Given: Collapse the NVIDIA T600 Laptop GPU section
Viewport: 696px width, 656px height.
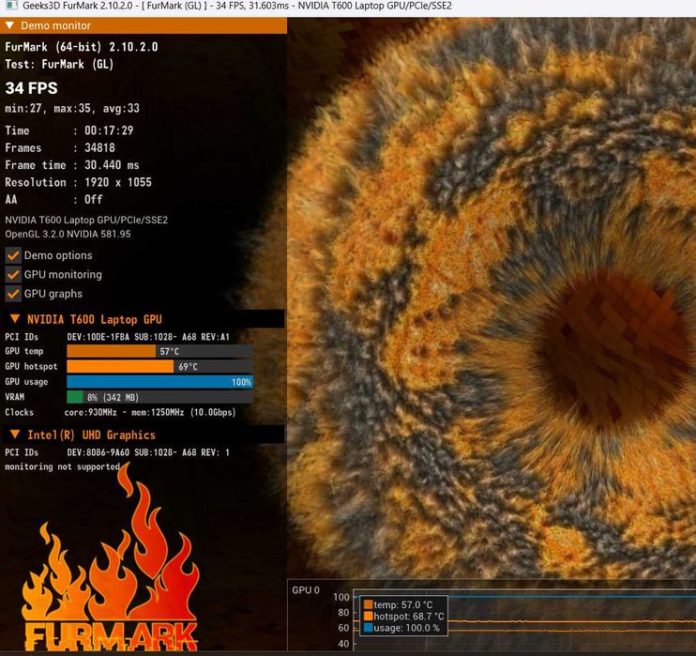Looking at the screenshot, I should [15, 319].
